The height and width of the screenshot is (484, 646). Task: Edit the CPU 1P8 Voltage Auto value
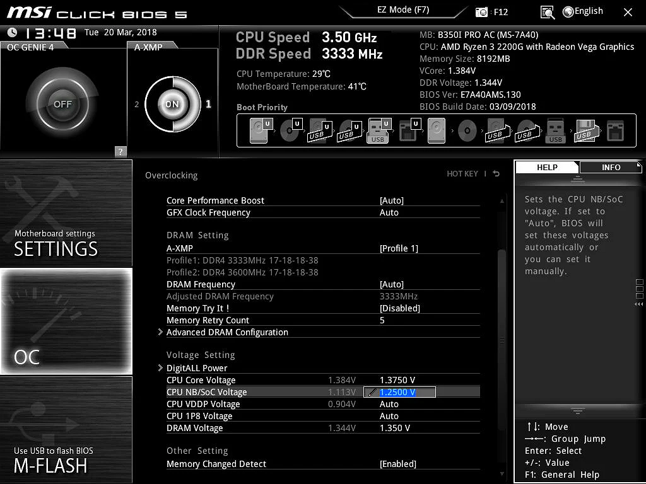click(x=389, y=416)
